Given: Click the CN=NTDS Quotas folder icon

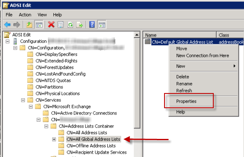Looking at the screenshot, I should click(30, 80).
